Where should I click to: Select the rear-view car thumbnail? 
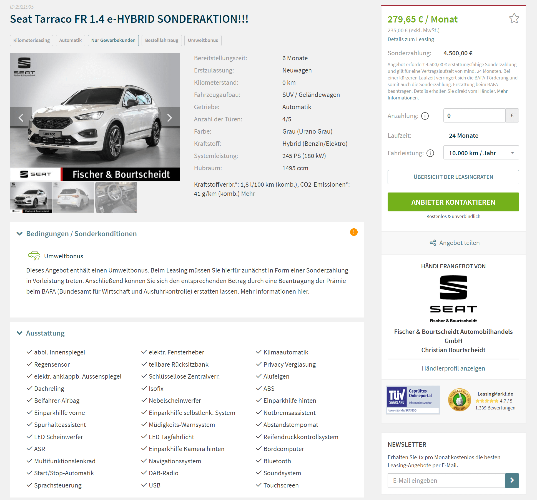pyautogui.click(x=73, y=197)
